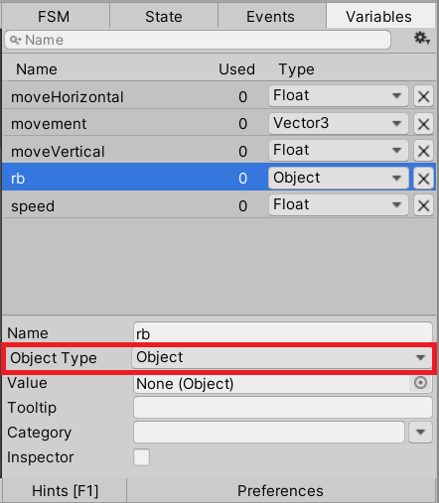Open the Object Type dropdown
439x503 pixels.
tap(282, 357)
